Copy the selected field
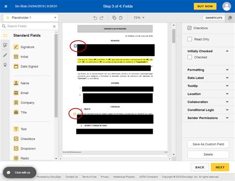The height and width of the screenshot is (181, 235). [114, 18]
